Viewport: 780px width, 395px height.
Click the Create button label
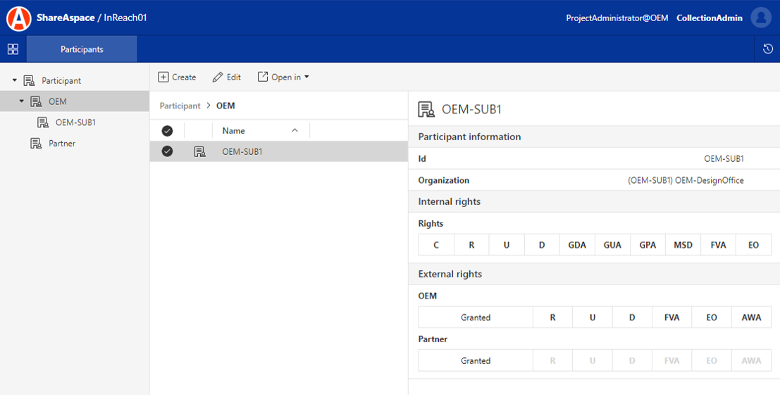click(x=184, y=77)
